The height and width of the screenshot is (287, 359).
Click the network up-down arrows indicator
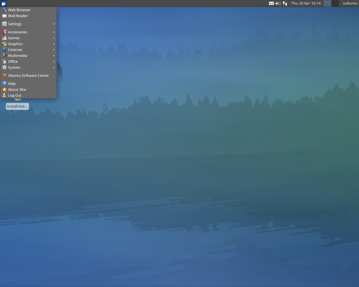click(x=285, y=3)
